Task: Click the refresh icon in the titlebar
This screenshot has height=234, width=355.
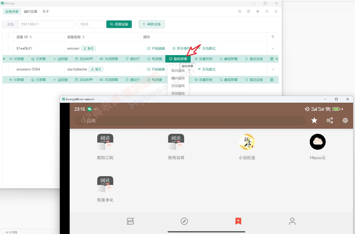Action: (x=267, y=11)
